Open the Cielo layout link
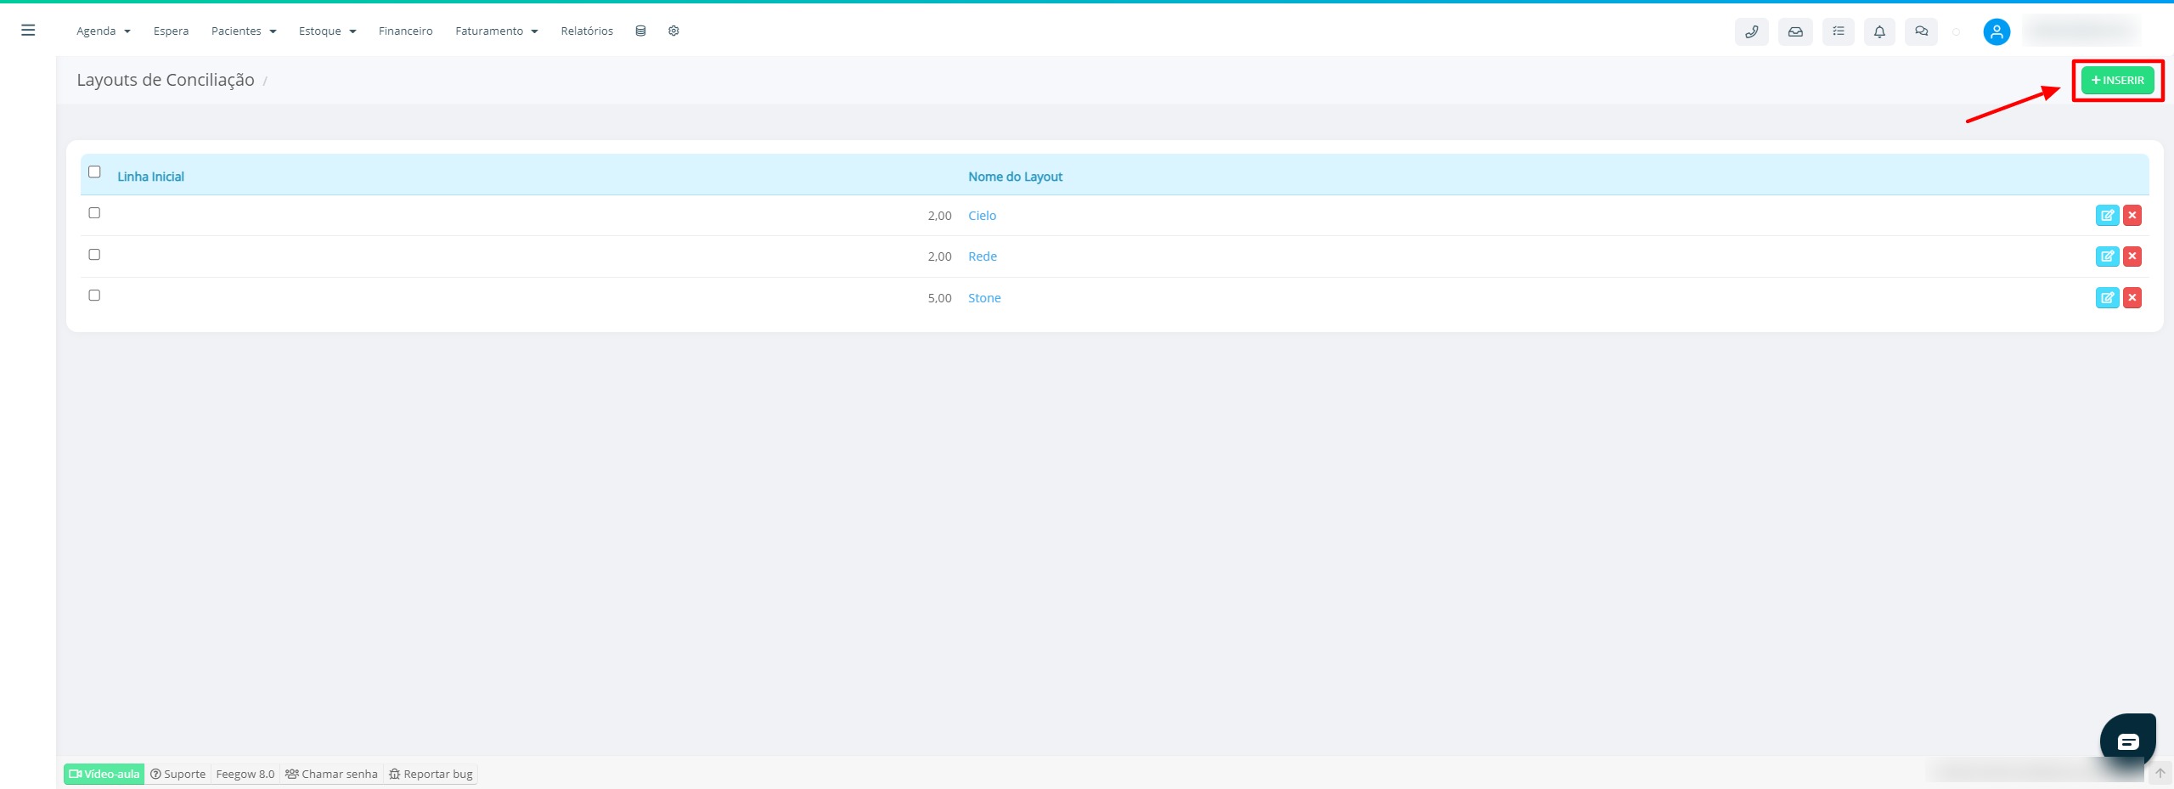 pyautogui.click(x=982, y=216)
